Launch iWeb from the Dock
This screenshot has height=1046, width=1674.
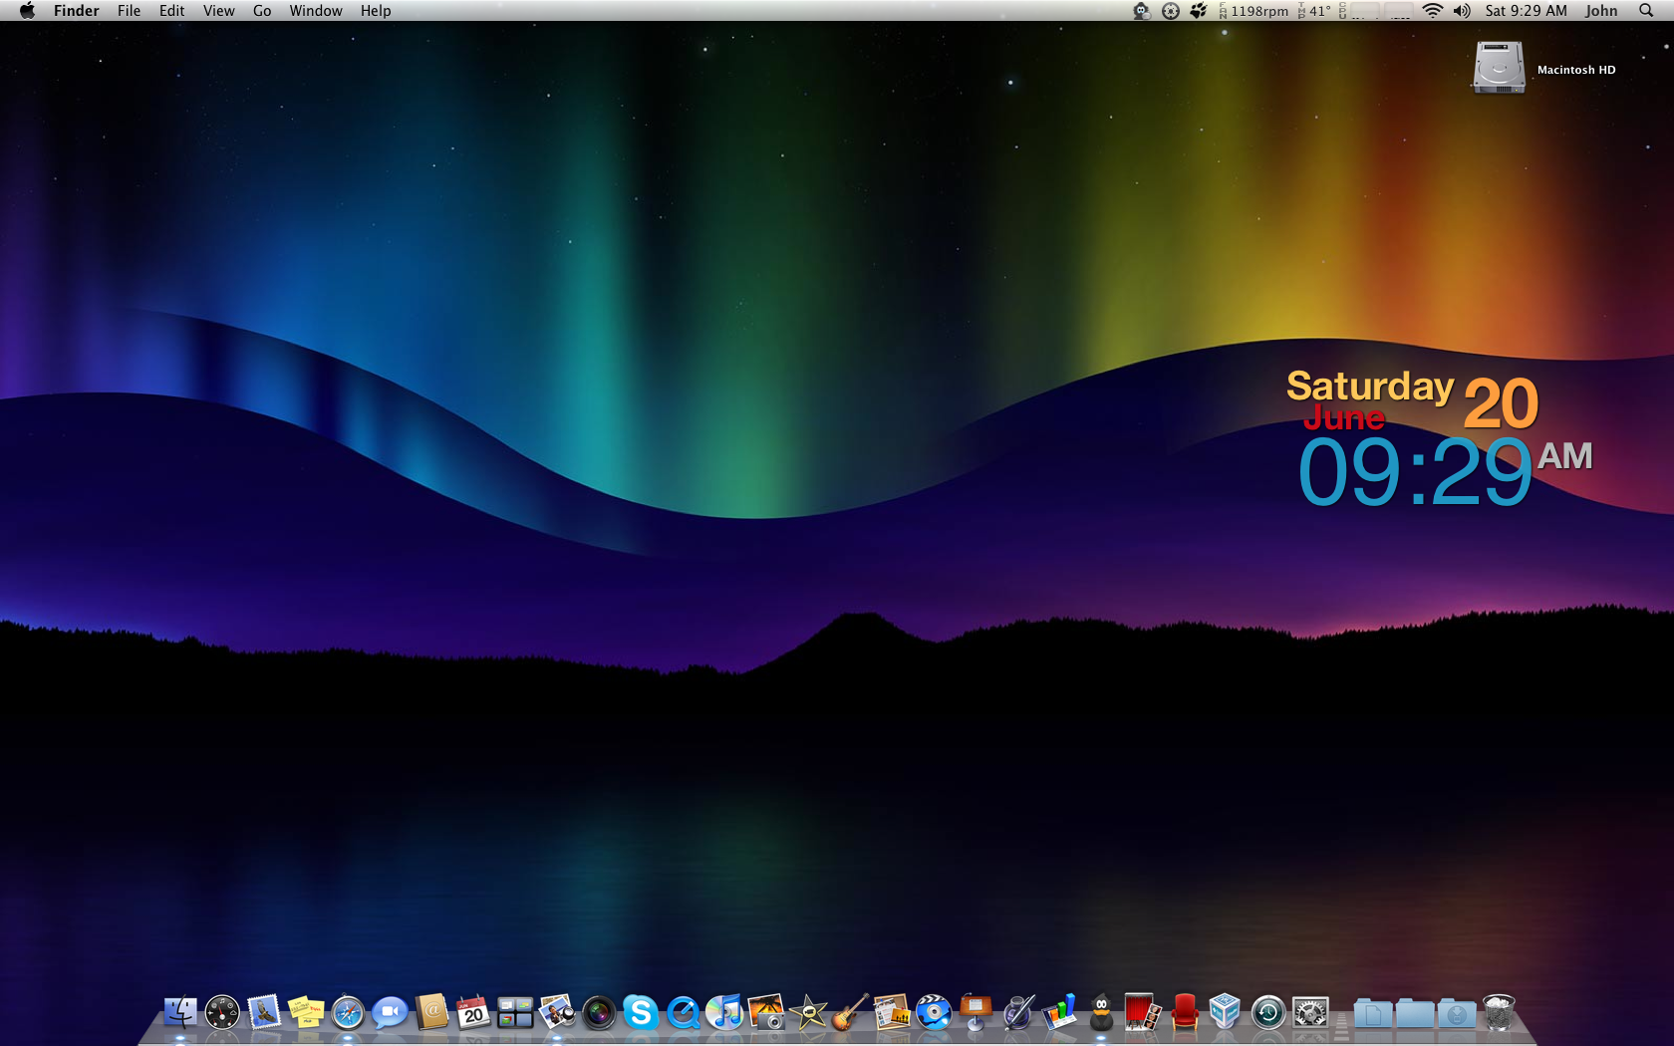892,1013
